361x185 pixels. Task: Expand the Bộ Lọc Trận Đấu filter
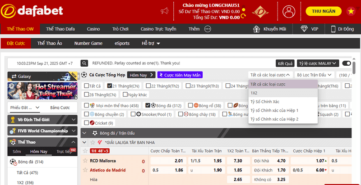315,75
